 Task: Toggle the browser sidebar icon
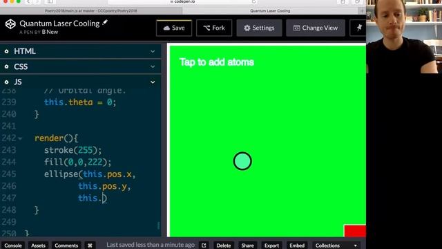pyautogui.click(x=50, y=1)
